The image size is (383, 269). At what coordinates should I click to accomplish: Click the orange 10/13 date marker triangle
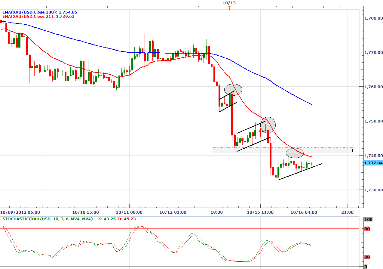pos(229,7)
